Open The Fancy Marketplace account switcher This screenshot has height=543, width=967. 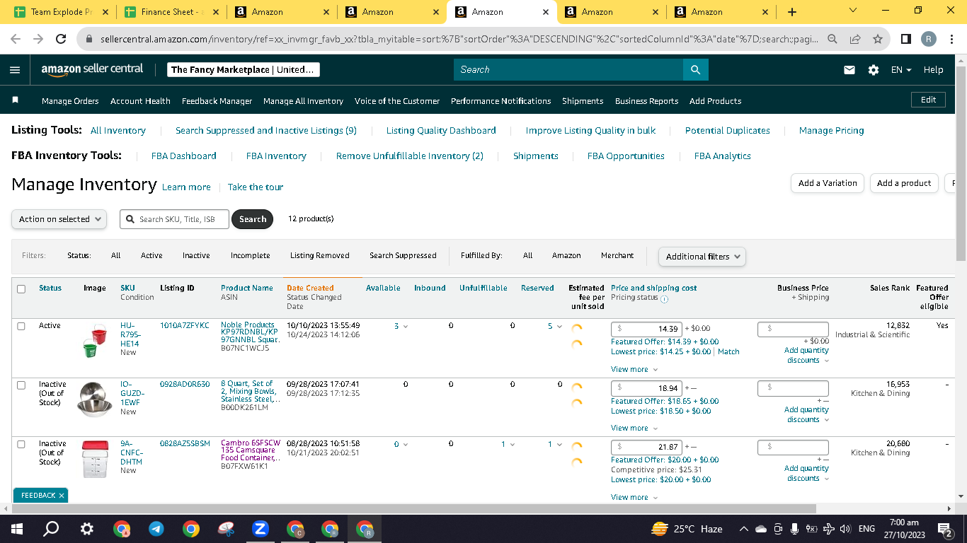(244, 69)
